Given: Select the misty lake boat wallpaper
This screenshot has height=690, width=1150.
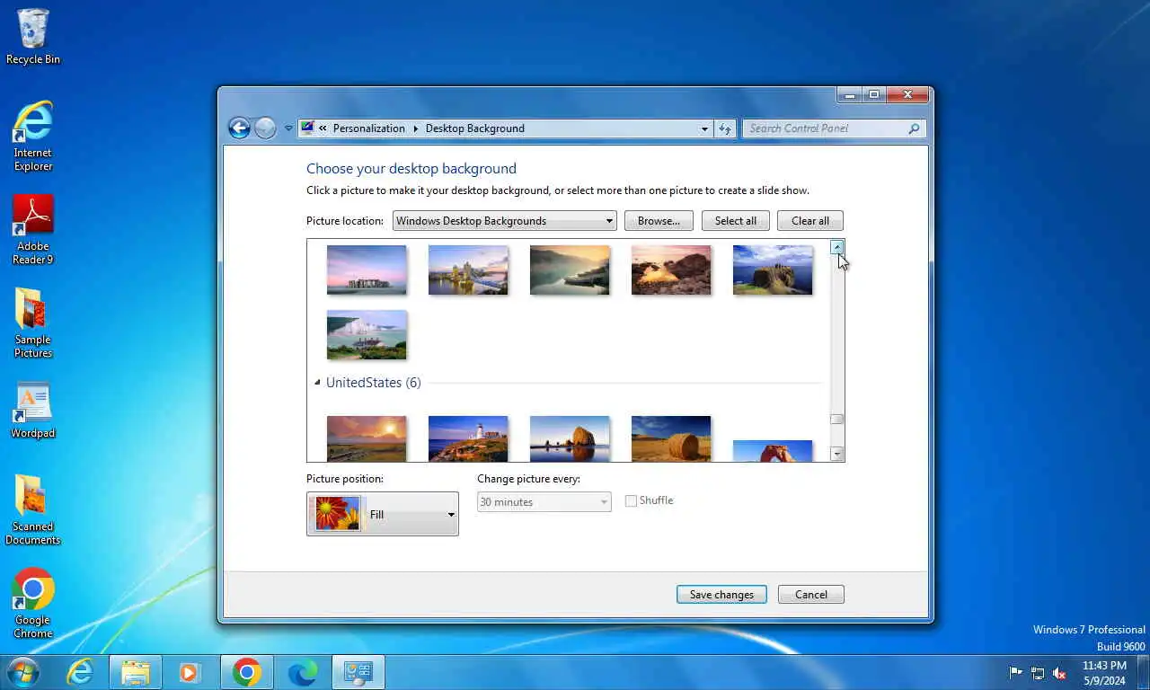Looking at the screenshot, I should [570, 270].
